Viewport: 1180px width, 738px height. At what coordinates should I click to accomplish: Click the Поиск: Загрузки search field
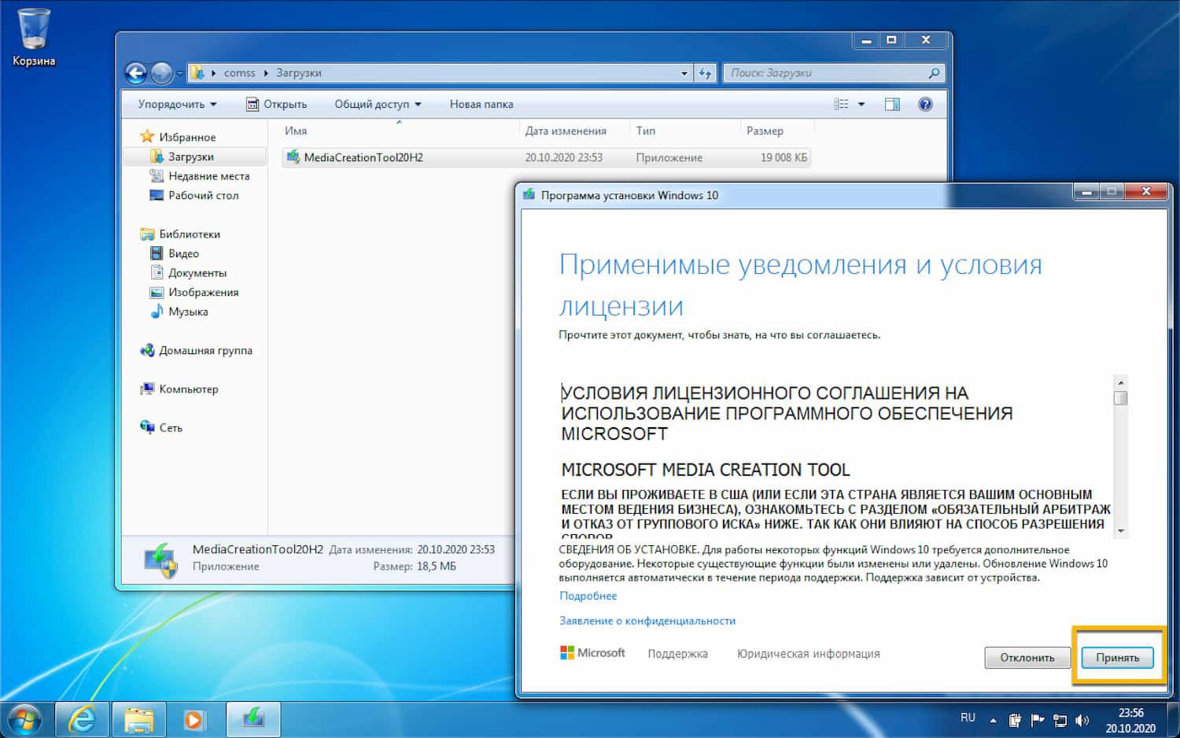[x=826, y=73]
